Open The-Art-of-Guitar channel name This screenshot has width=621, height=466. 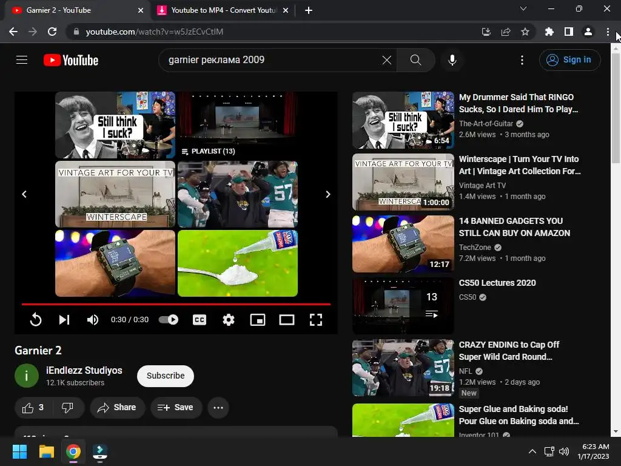tap(486, 124)
